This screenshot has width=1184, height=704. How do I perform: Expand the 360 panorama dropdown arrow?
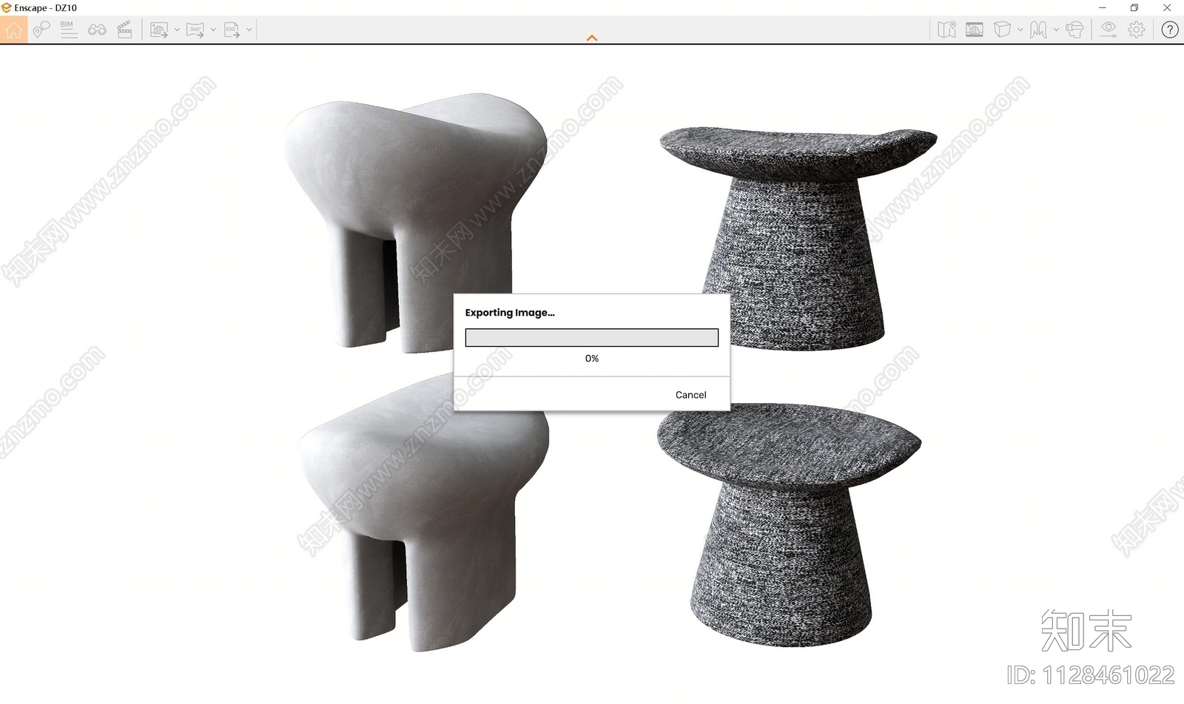click(x=213, y=30)
